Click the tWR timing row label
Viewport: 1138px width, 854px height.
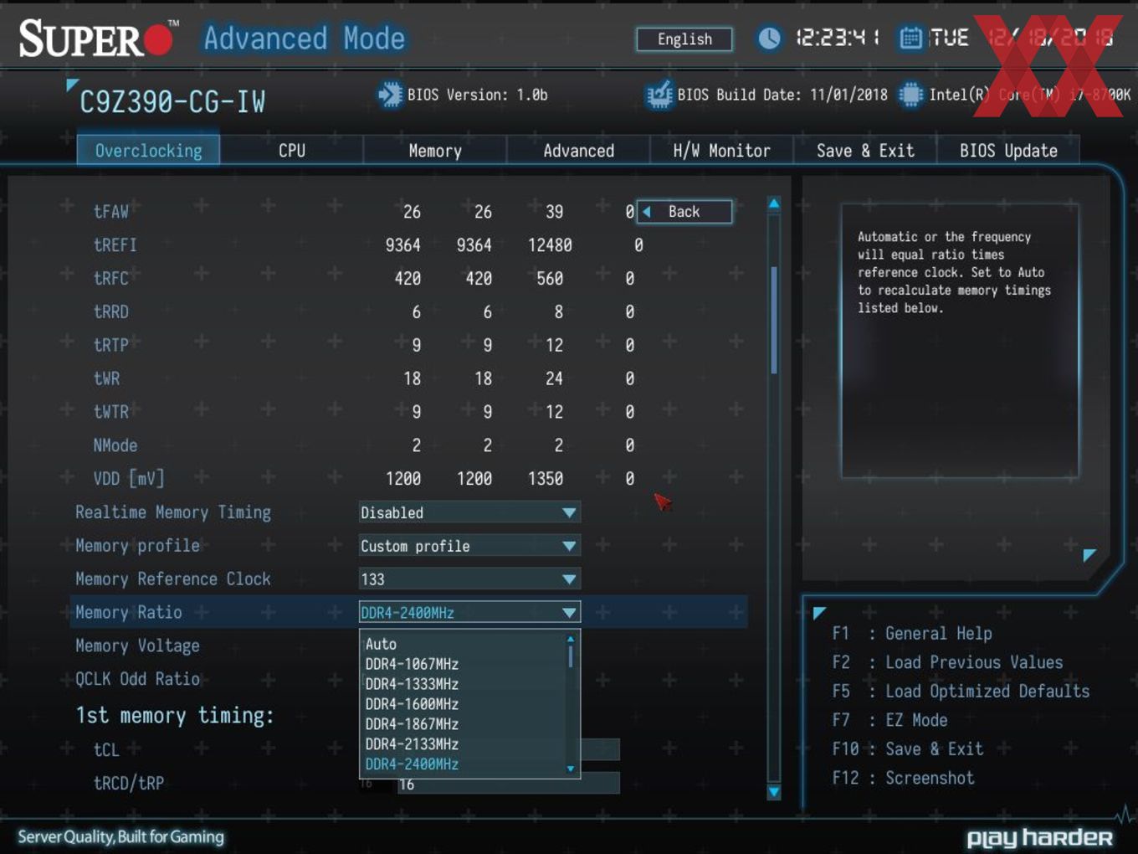106,378
